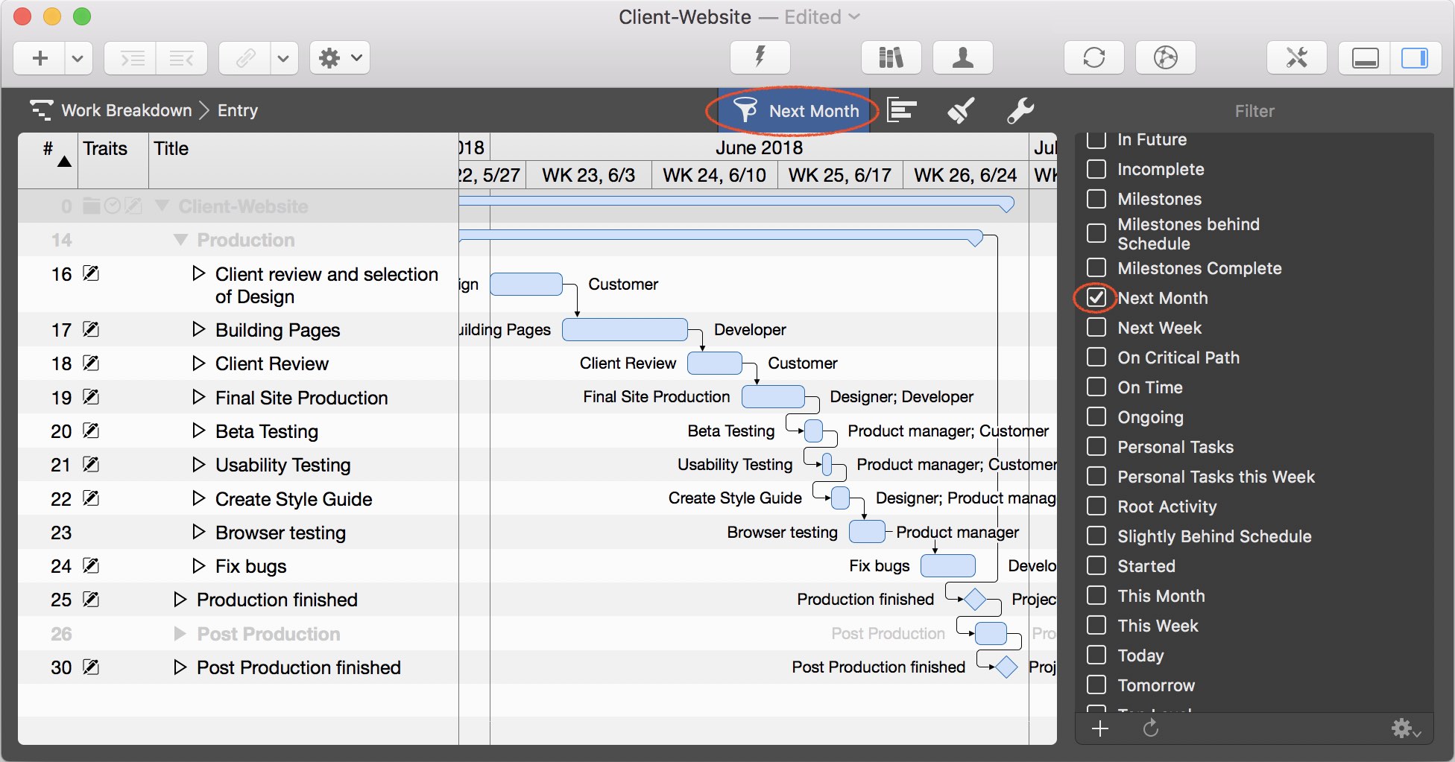Click the add filter plus button
1455x762 pixels.
tap(1099, 728)
